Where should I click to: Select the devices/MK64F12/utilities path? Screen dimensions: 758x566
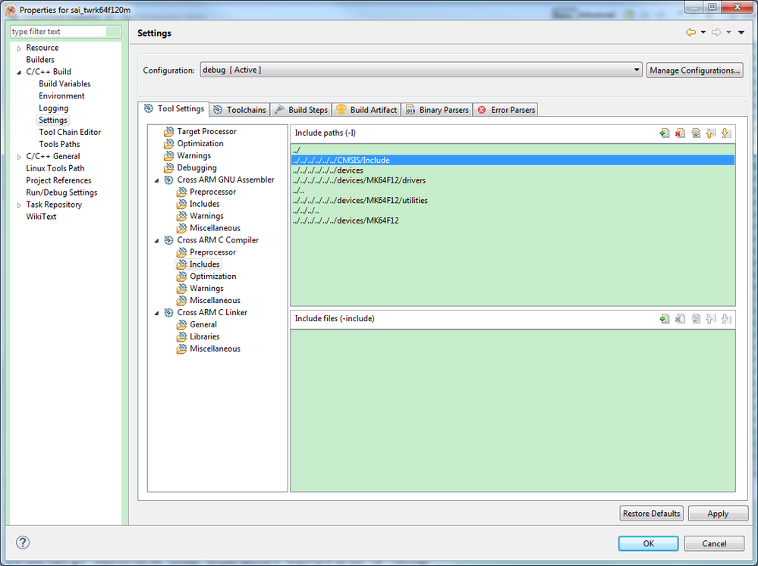(x=513, y=201)
